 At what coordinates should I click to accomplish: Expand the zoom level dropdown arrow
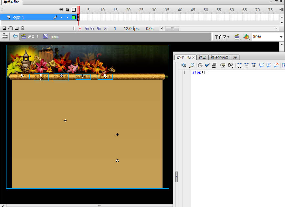281,37
